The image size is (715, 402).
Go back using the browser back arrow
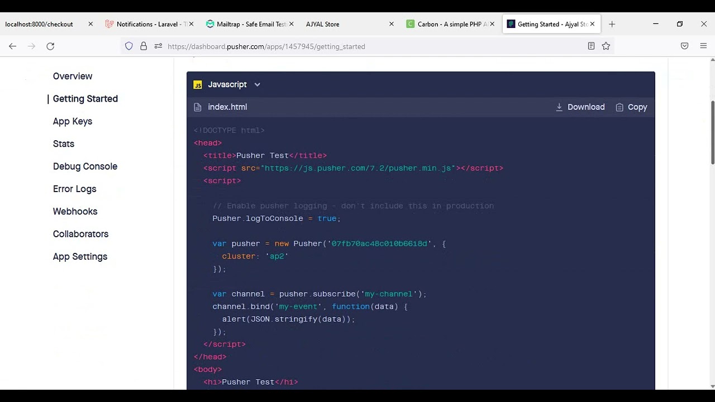[13, 46]
